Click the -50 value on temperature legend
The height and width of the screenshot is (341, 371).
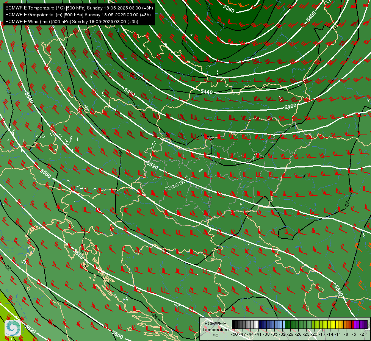pos(234,334)
